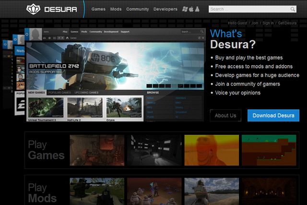The width and height of the screenshot is (307, 205).
Task: Open the horseback rider mod thumbnail
Action: [212, 192]
